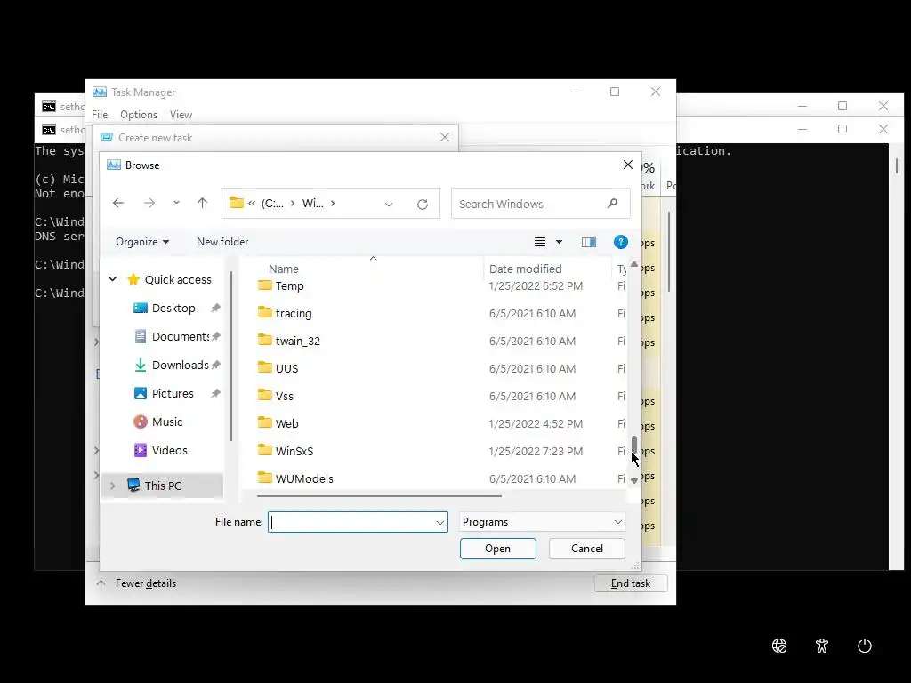The width and height of the screenshot is (911, 683).
Task: Select the WUModels folder icon
Action: 265,478
